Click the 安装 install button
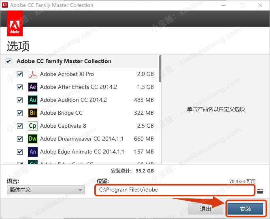Viewport: 270px width, 219px height. [245, 209]
